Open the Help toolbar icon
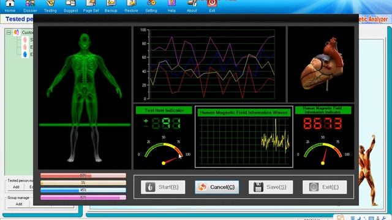This screenshot has height=220, width=392. 171,6
